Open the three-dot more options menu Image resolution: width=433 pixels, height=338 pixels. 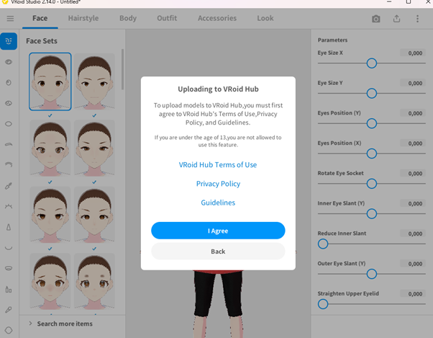(417, 19)
